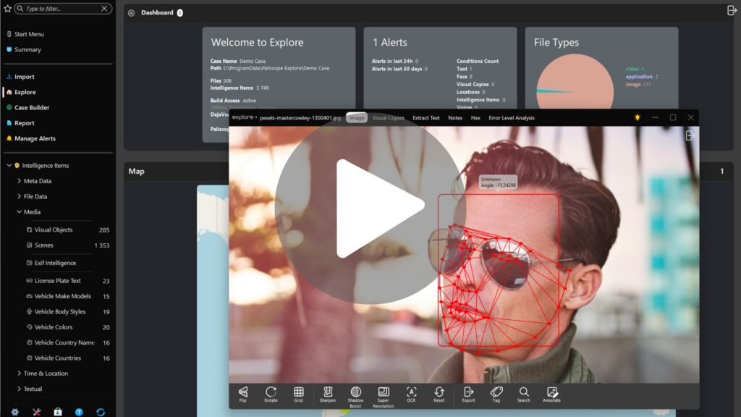Screen dimensions: 741x417
Task: Rotate the image using the Rotate tool
Action: [271, 393]
